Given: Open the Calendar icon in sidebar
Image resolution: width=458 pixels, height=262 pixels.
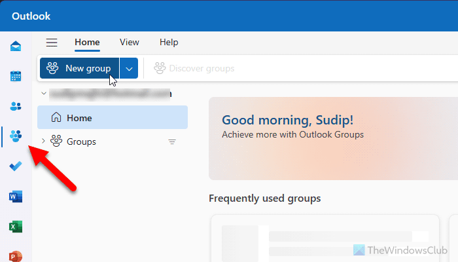Looking at the screenshot, I should pos(16,76).
